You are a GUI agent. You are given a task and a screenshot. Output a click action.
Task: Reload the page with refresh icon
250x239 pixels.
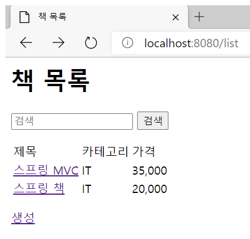point(91,42)
